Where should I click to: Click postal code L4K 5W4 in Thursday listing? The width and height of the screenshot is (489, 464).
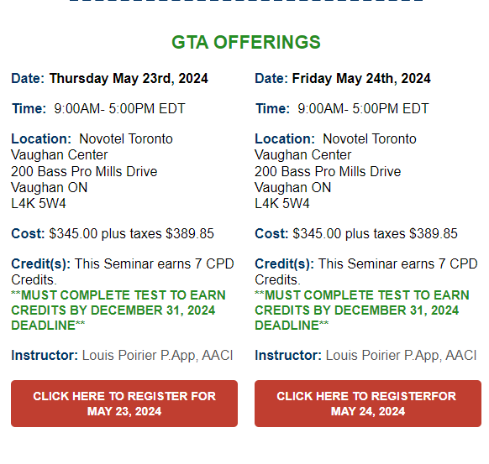(39, 204)
